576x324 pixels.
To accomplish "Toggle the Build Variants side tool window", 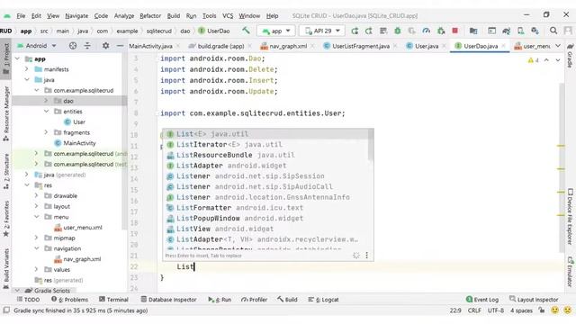I will [6, 269].
